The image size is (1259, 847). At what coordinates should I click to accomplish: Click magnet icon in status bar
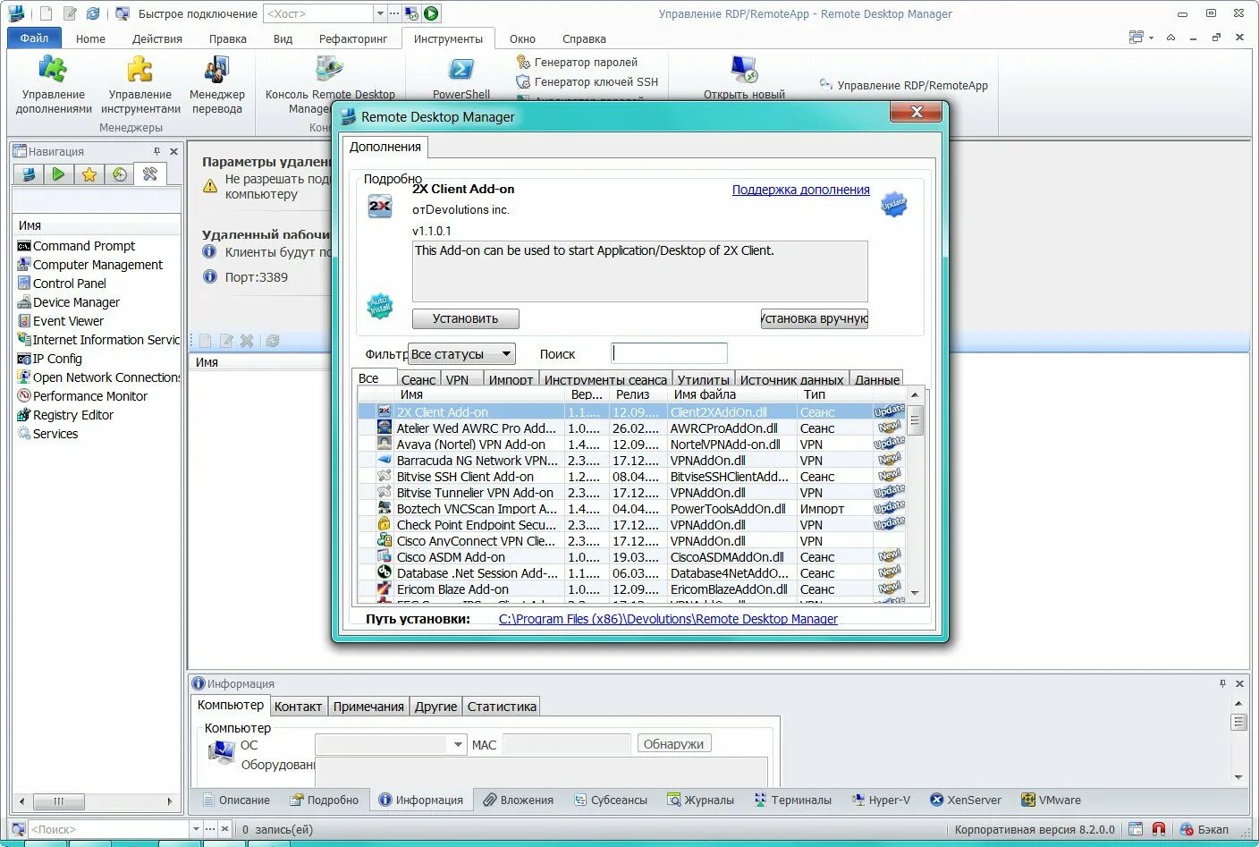coord(1159,829)
